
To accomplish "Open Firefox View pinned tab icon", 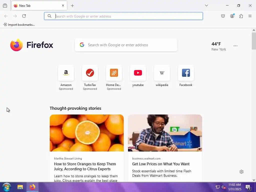I will point(5,5).
